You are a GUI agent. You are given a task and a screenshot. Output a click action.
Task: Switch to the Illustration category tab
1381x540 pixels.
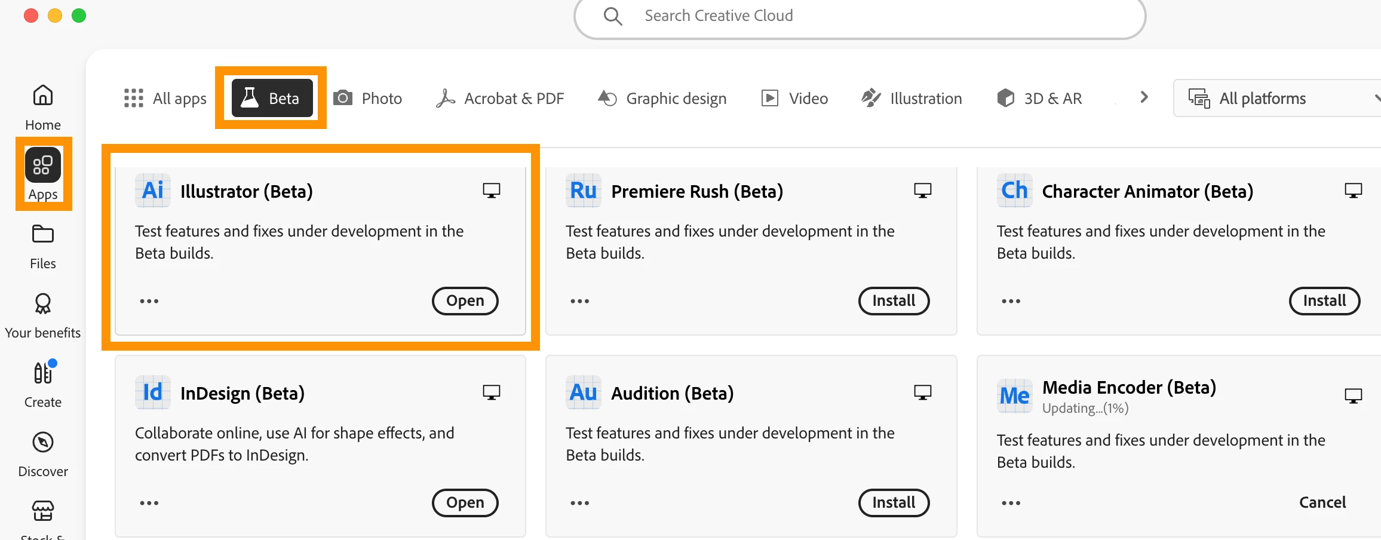(x=912, y=98)
